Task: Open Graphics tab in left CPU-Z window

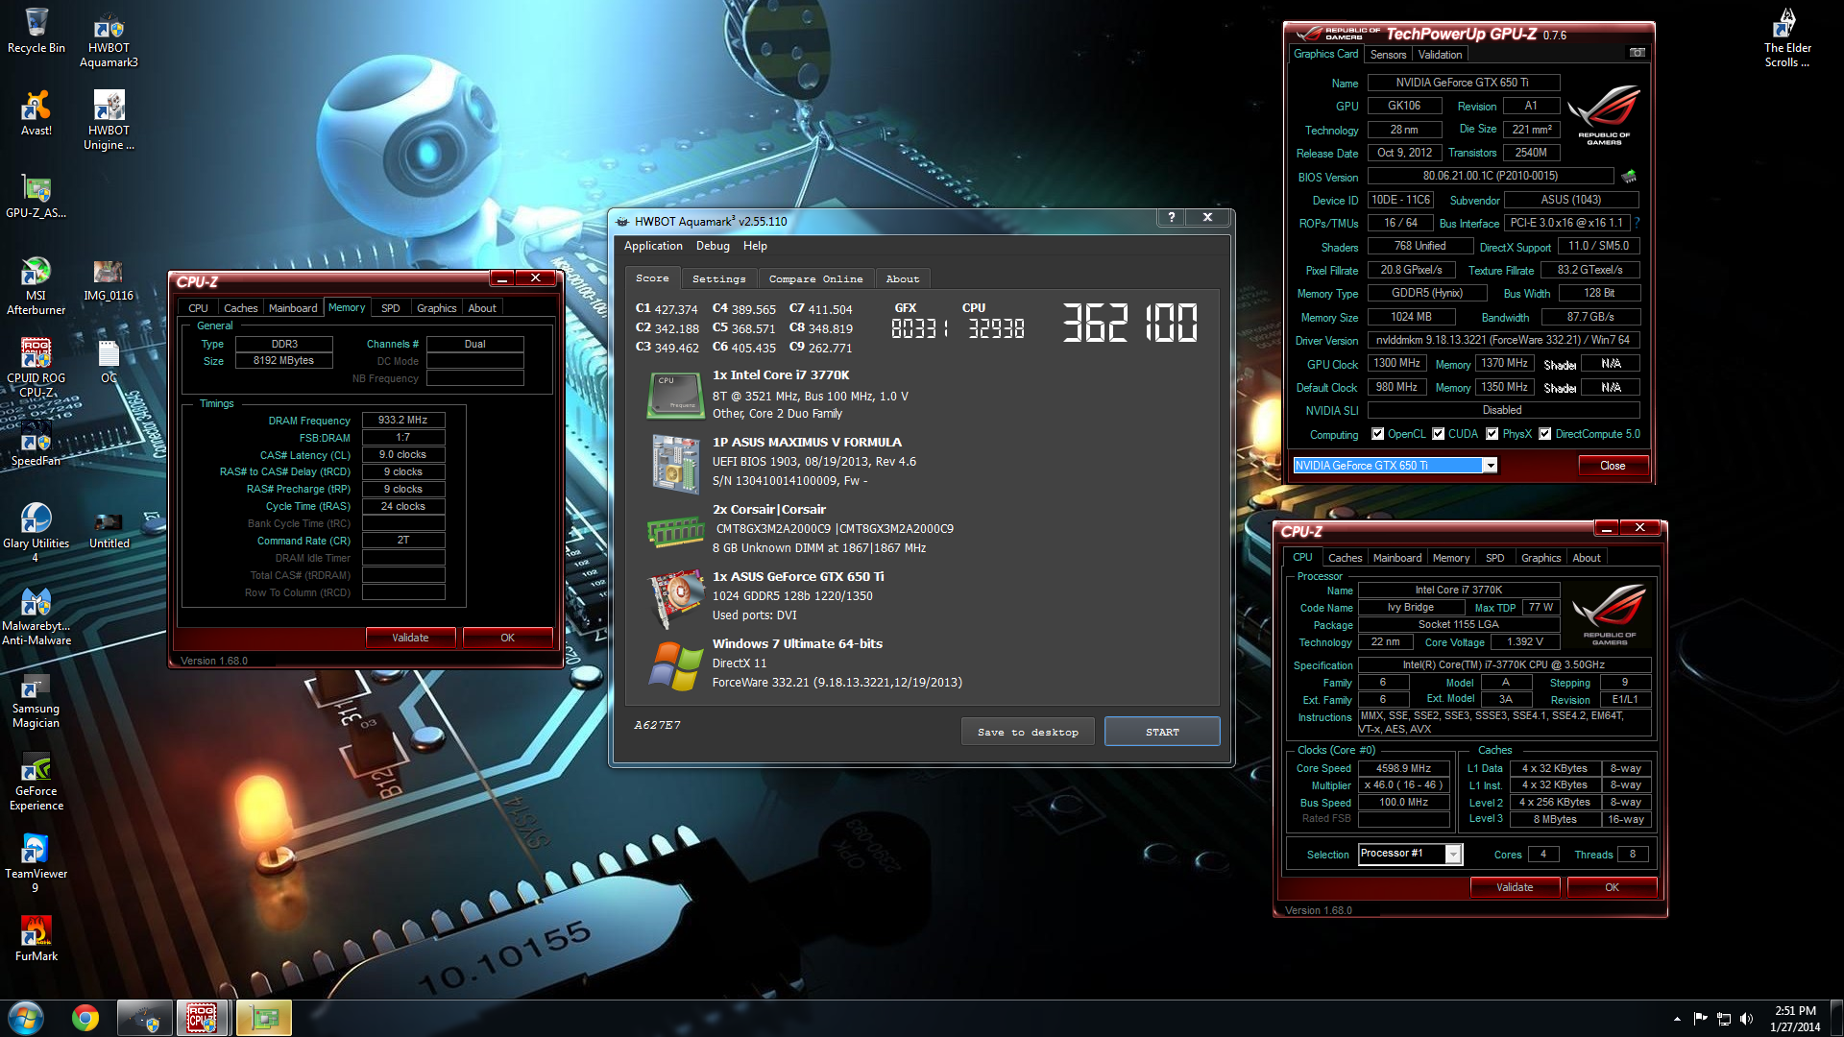Action: coord(436,308)
